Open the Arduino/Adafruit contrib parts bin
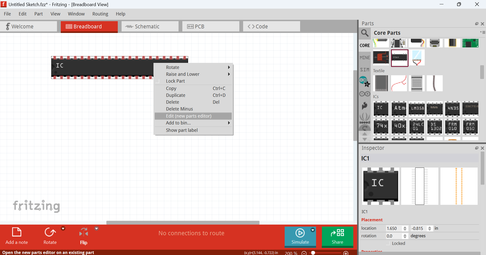The image size is (486, 255). 365,82
